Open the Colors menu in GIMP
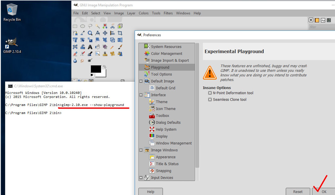Screen dimensions: 335x195 click(x=144, y=13)
